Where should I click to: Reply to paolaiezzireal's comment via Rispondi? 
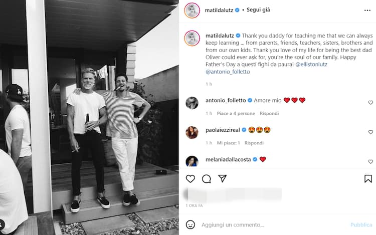254,143
